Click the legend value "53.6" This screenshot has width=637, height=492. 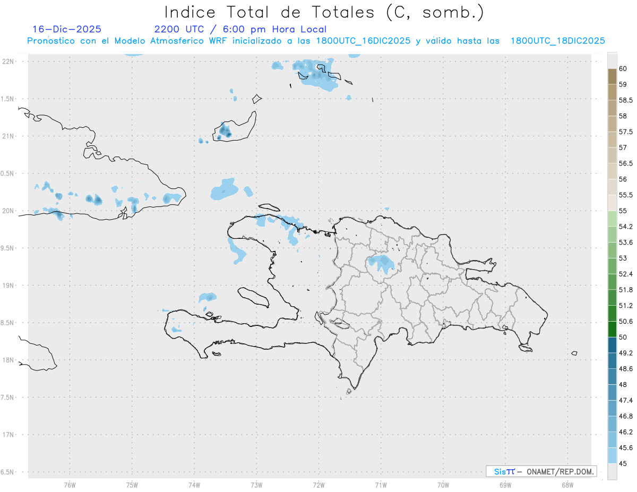[x=625, y=243]
